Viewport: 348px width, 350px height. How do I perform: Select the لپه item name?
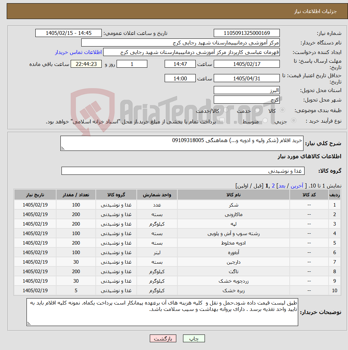[x=234, y=224]
